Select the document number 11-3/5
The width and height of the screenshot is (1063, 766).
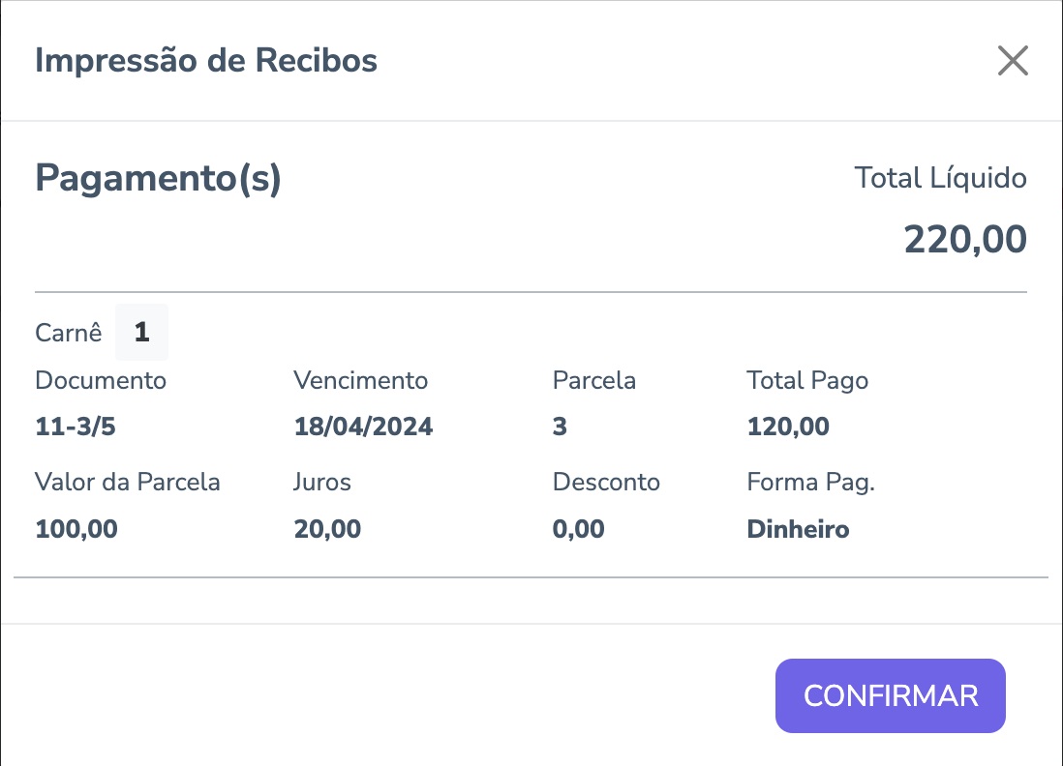tap(76, 427)
